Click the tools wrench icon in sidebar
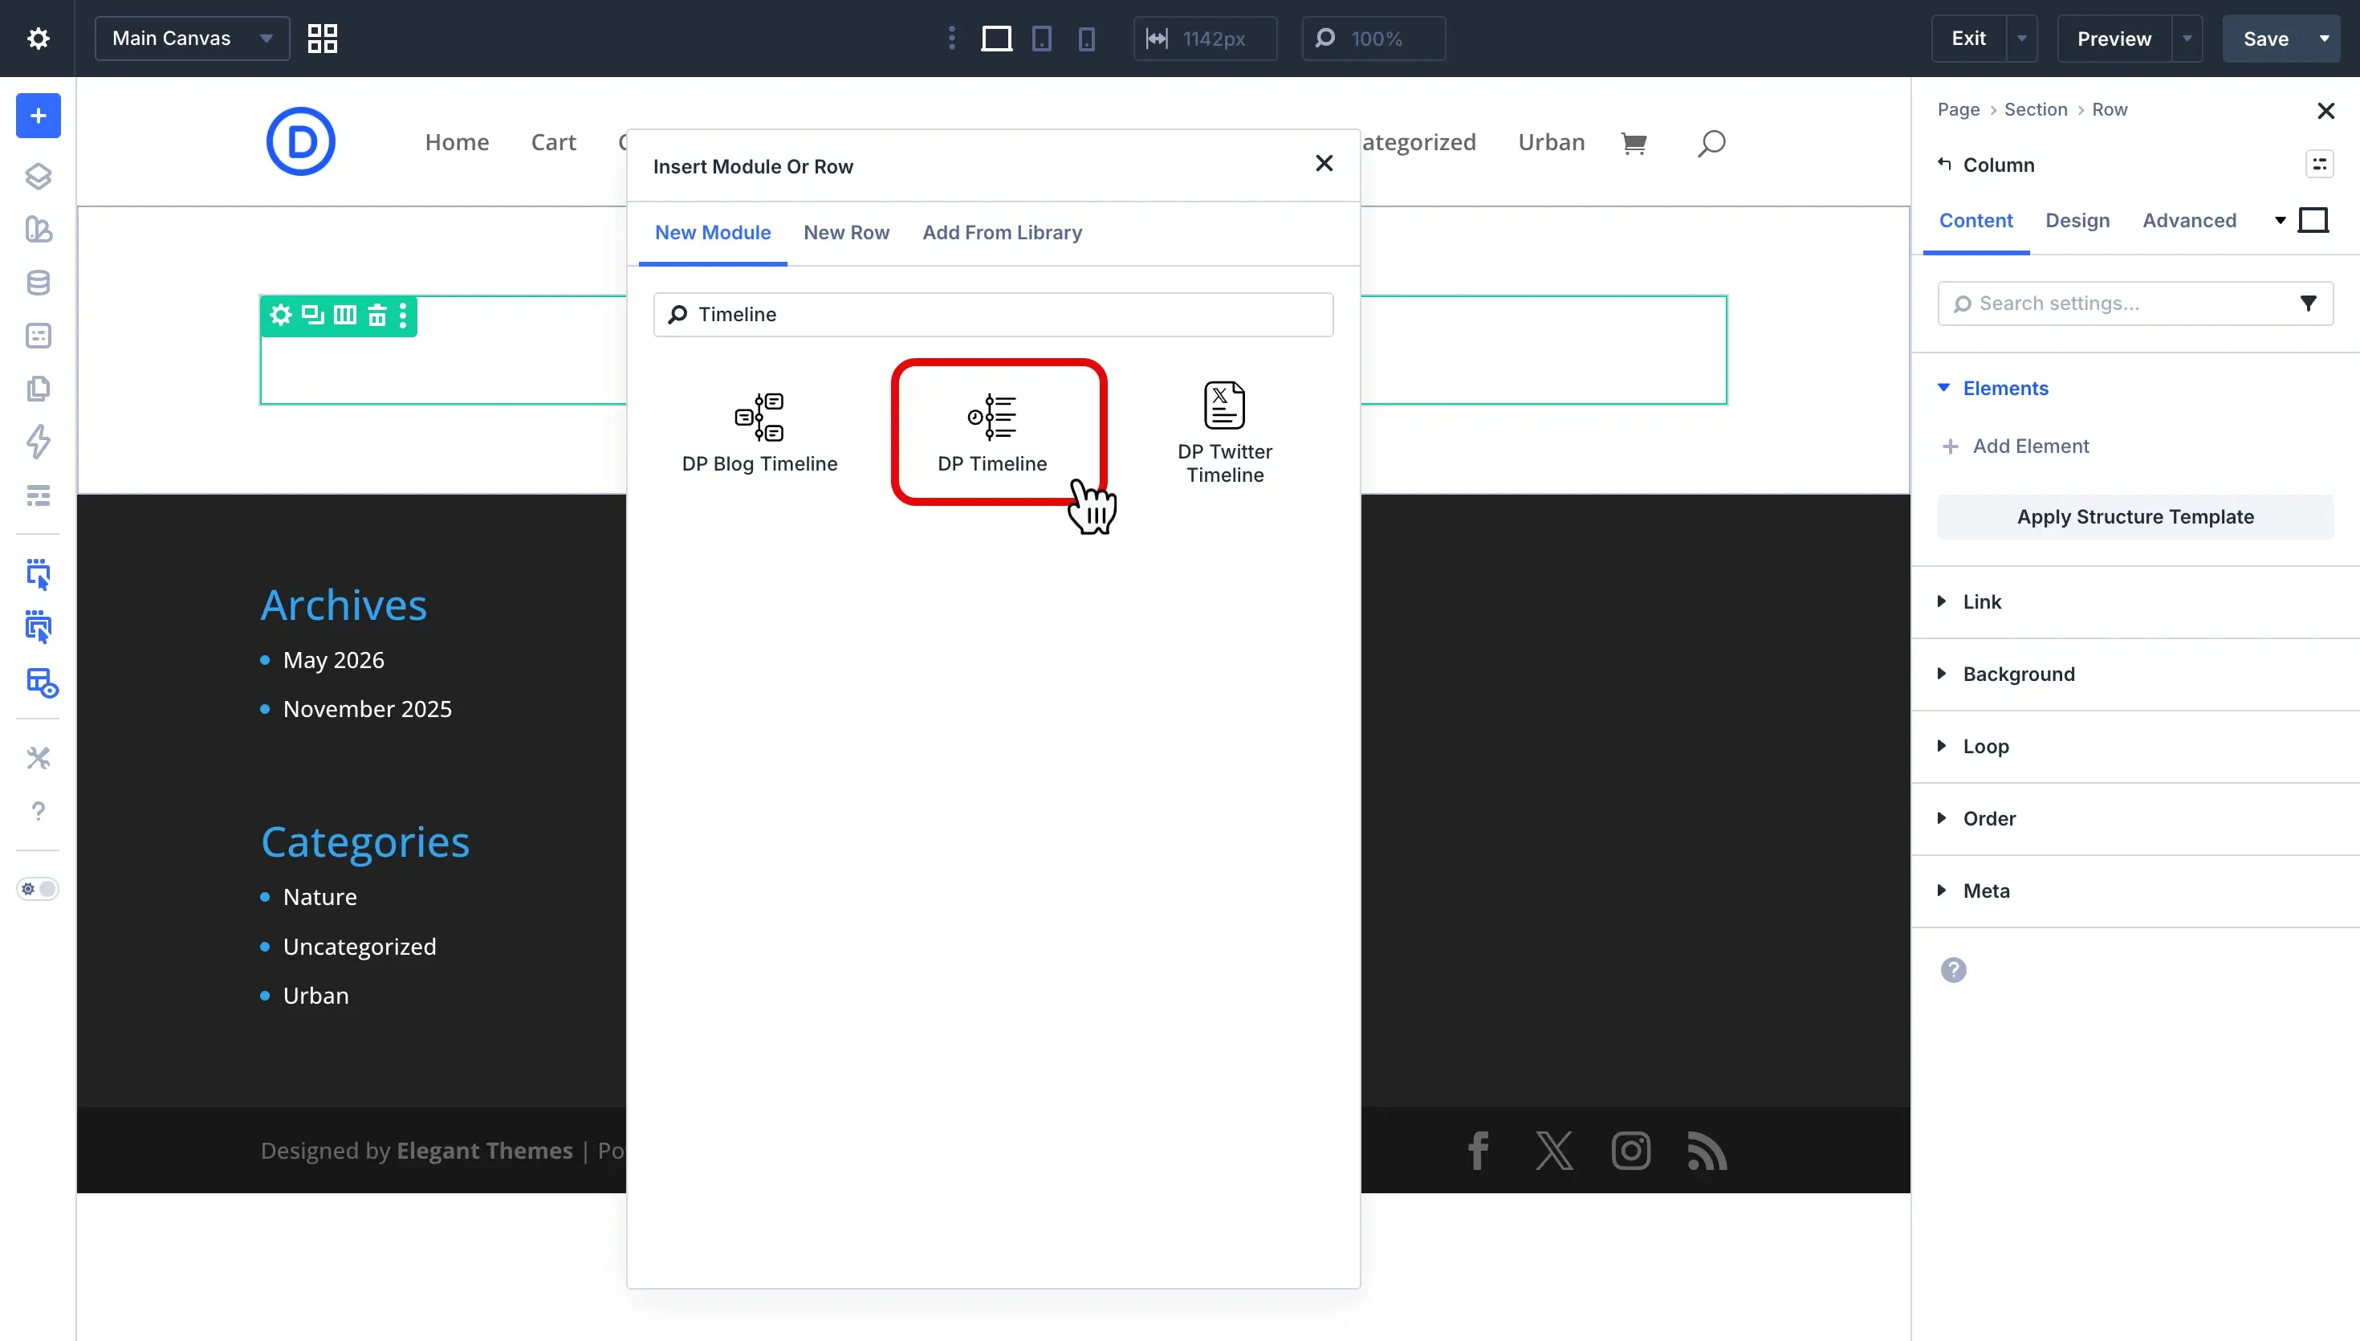 [38, 758]
